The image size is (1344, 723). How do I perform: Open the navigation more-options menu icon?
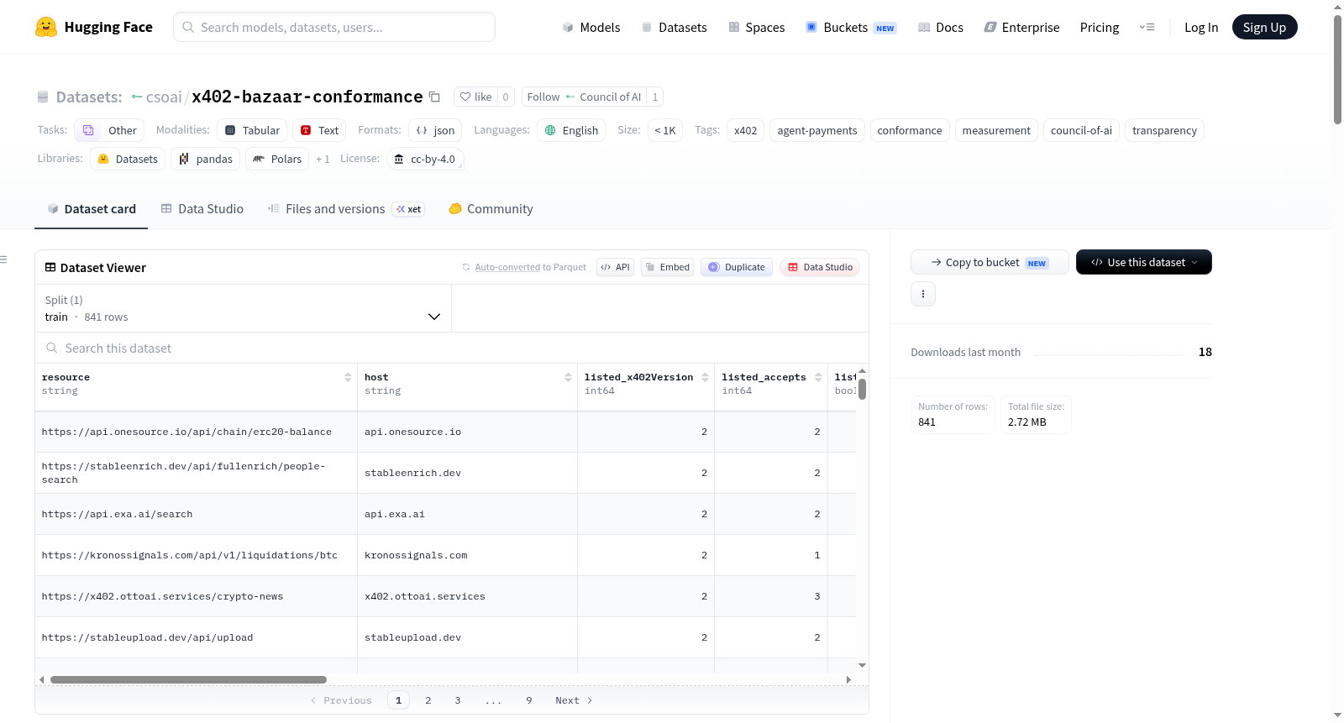[x=1147, y=27]
